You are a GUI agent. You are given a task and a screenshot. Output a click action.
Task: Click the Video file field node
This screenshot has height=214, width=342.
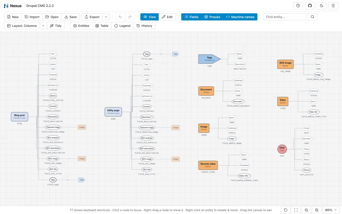(x=314, y=112)
